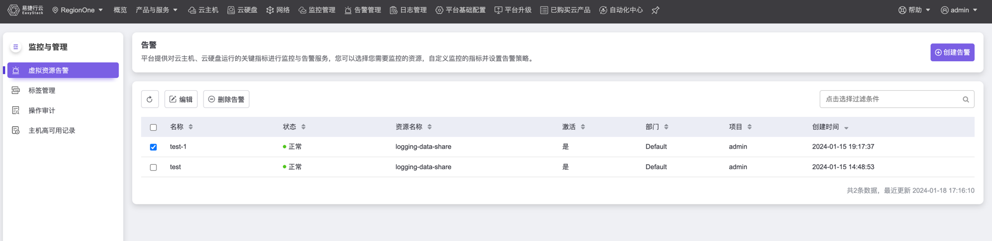Click the sidebar collapse menu icon
The height and width of the screenshot is (241, 992).
pos(16,47)
